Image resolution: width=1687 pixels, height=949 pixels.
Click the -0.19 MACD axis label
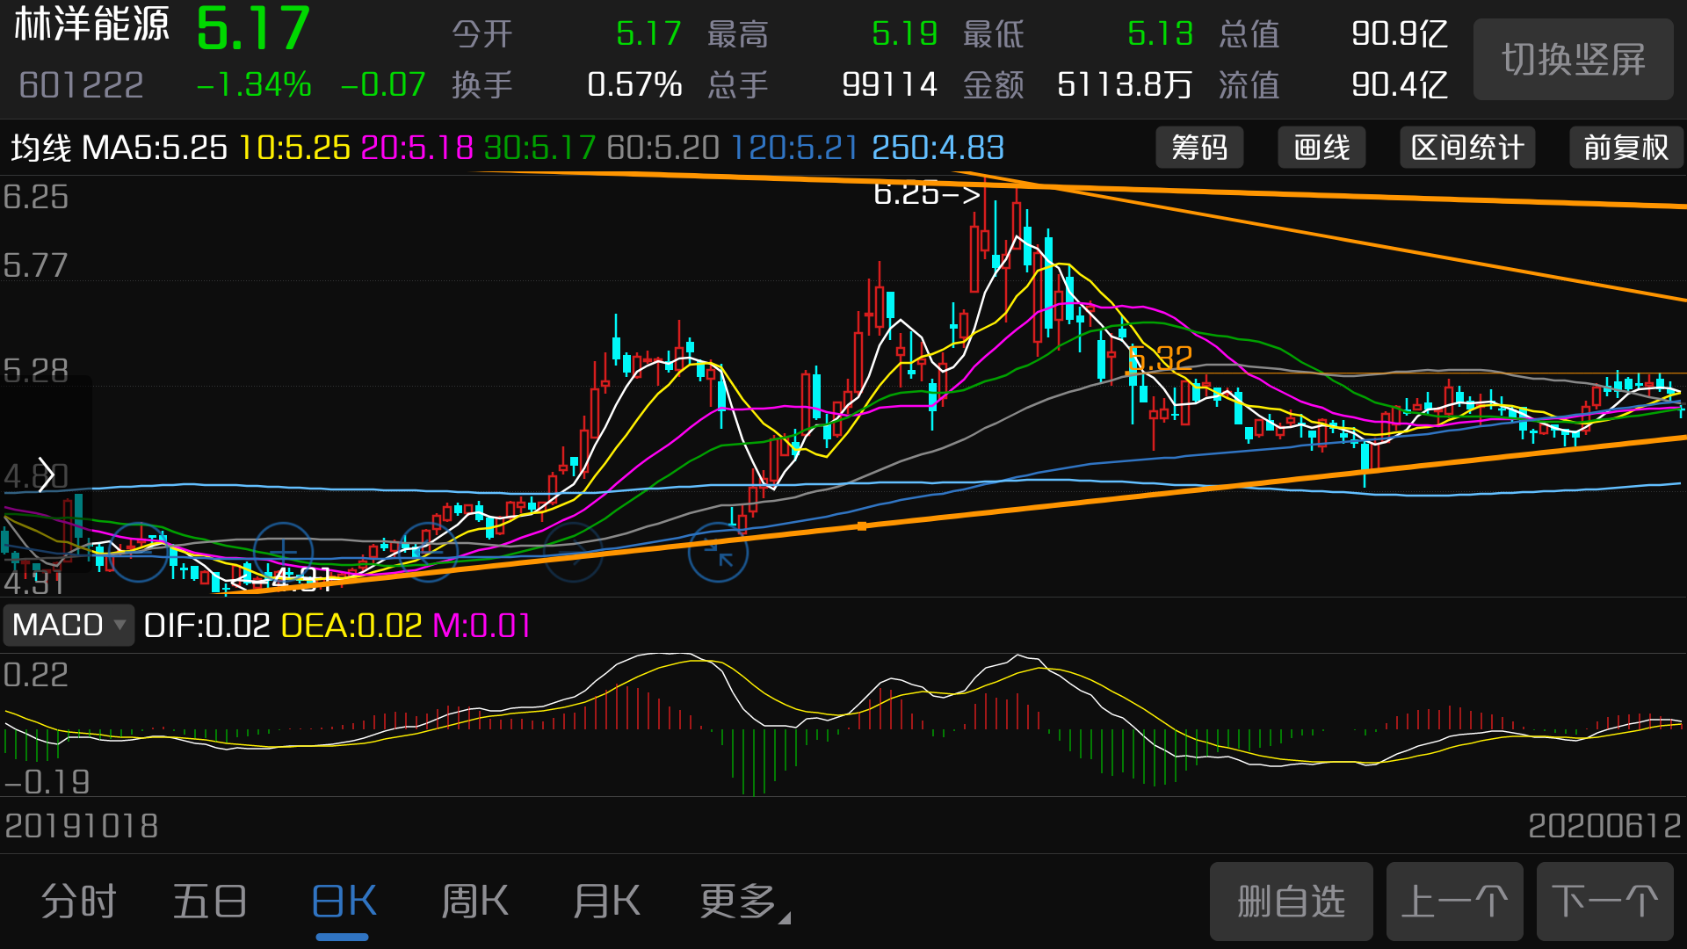[x=47, y=782]
